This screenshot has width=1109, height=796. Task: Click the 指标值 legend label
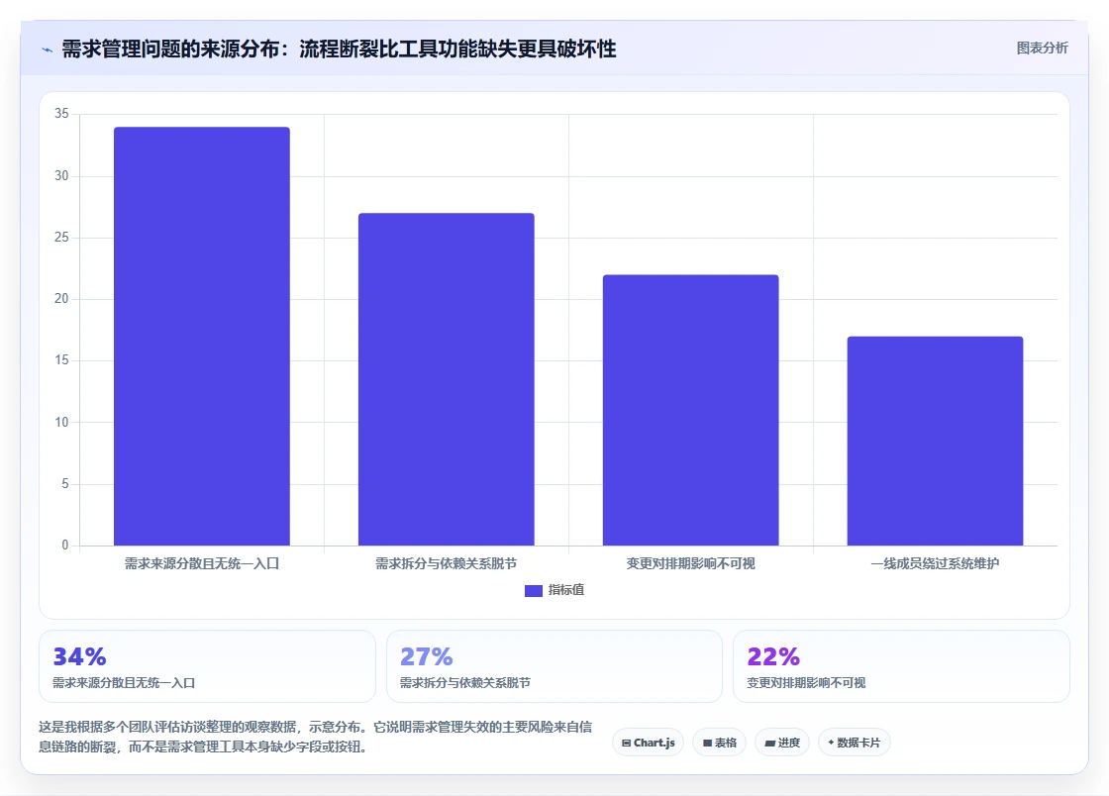(x=565, y=590)
